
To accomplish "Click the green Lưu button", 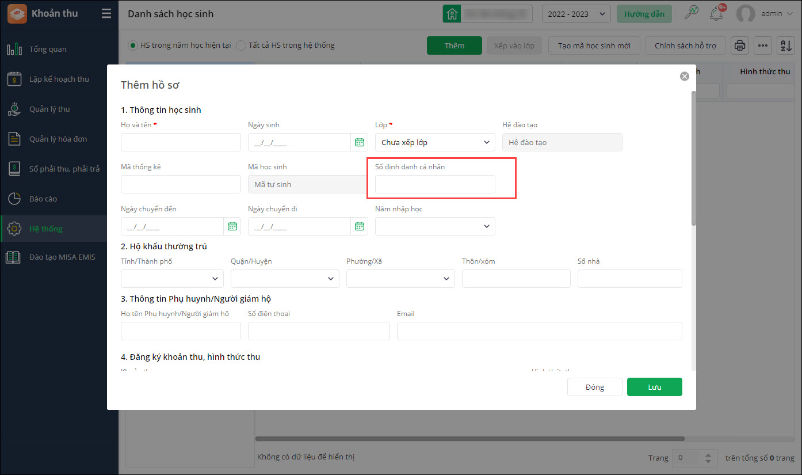I will (654, 387).
